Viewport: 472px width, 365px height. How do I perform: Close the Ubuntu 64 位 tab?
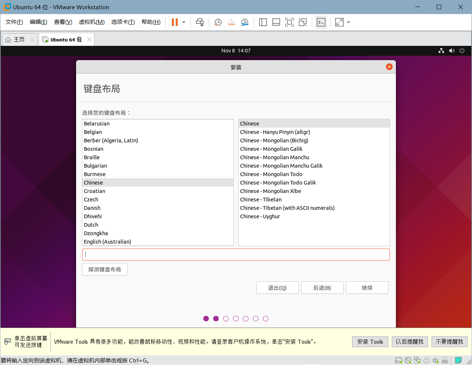[89, 40]
